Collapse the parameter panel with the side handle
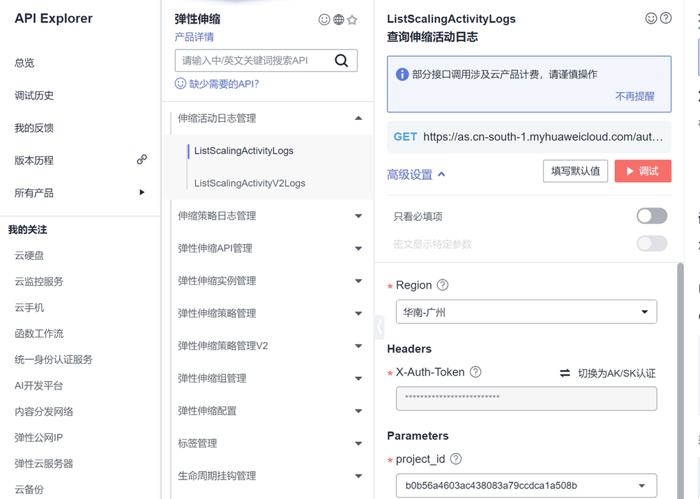 click(379, 328)
